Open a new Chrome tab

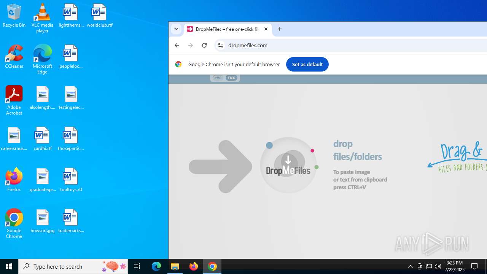[280, 29]
